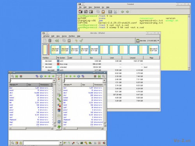
Task: Open the View menu in GParted
Action: pos(58,36)
